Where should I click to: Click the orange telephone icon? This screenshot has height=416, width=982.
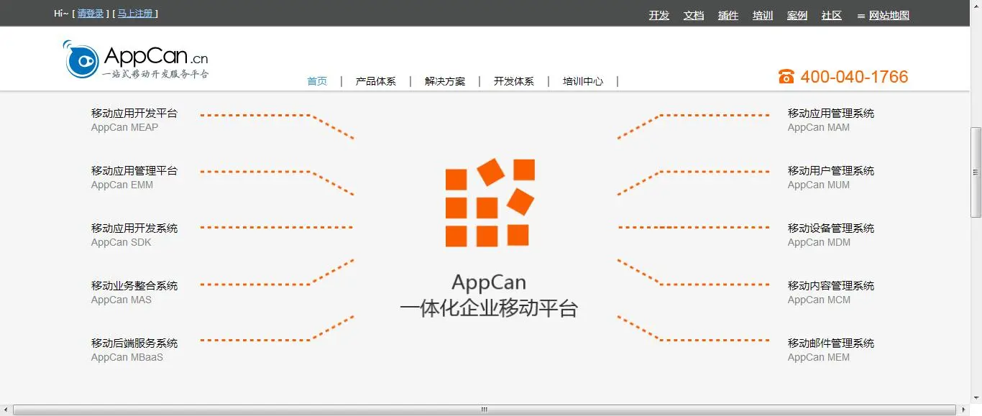click(x=786, y=77)
